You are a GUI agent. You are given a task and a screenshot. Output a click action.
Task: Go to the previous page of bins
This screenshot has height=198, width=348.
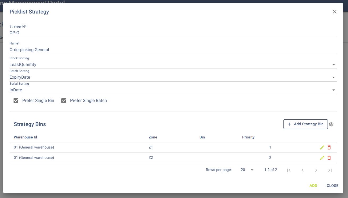[x=302, y=170]
